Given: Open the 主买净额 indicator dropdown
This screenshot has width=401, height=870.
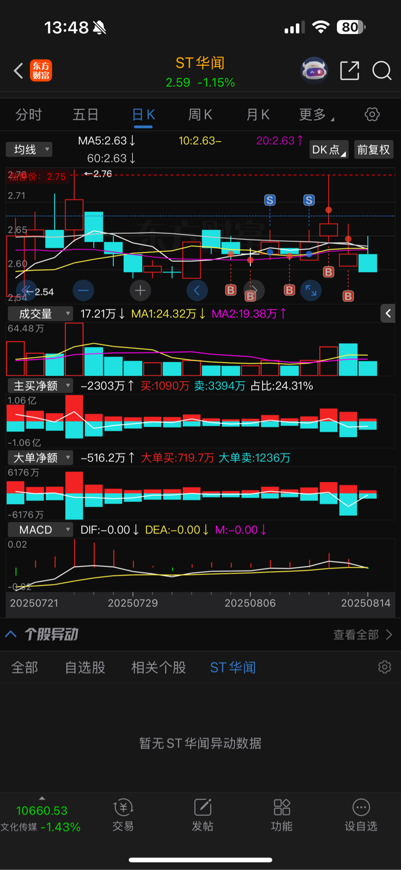Looking at the screenshot, I should (x=40, y=386).
